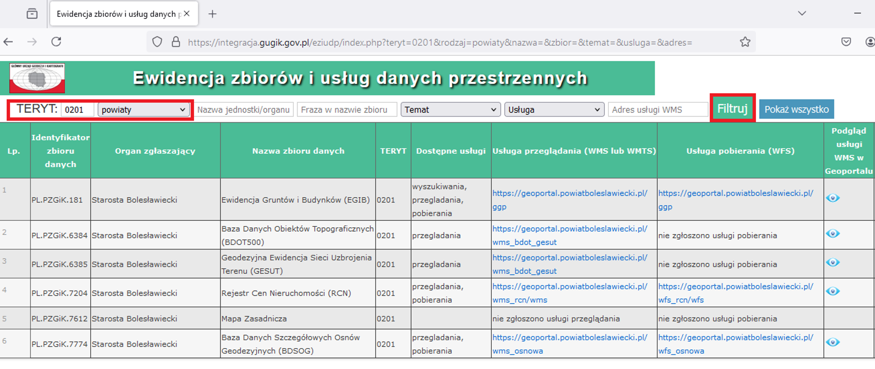
Task: Open EGIB WMS link ending ggp
Action: [x=570, y=200]
